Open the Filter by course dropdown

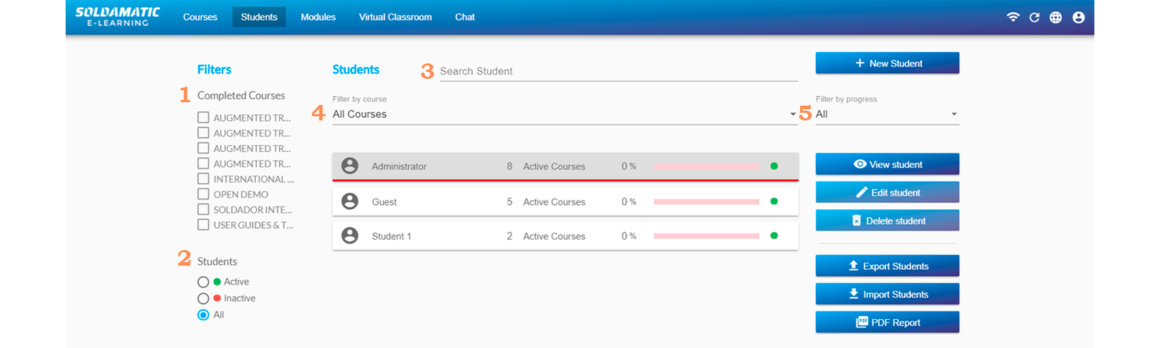click(x=564, y=114)
